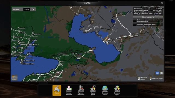The height and width of the screenshot is (98, 175).
Task: Click the Симферополь city label
Action: tap(28, 61)
